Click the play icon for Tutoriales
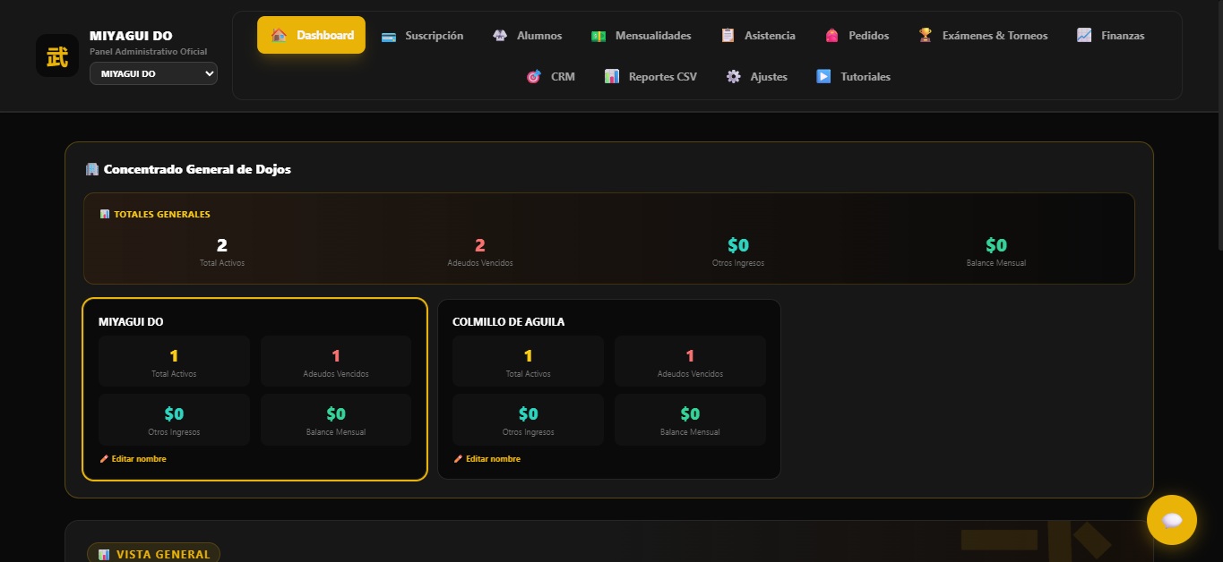Viewport: 1223px width, 562px height. (823, 77)
